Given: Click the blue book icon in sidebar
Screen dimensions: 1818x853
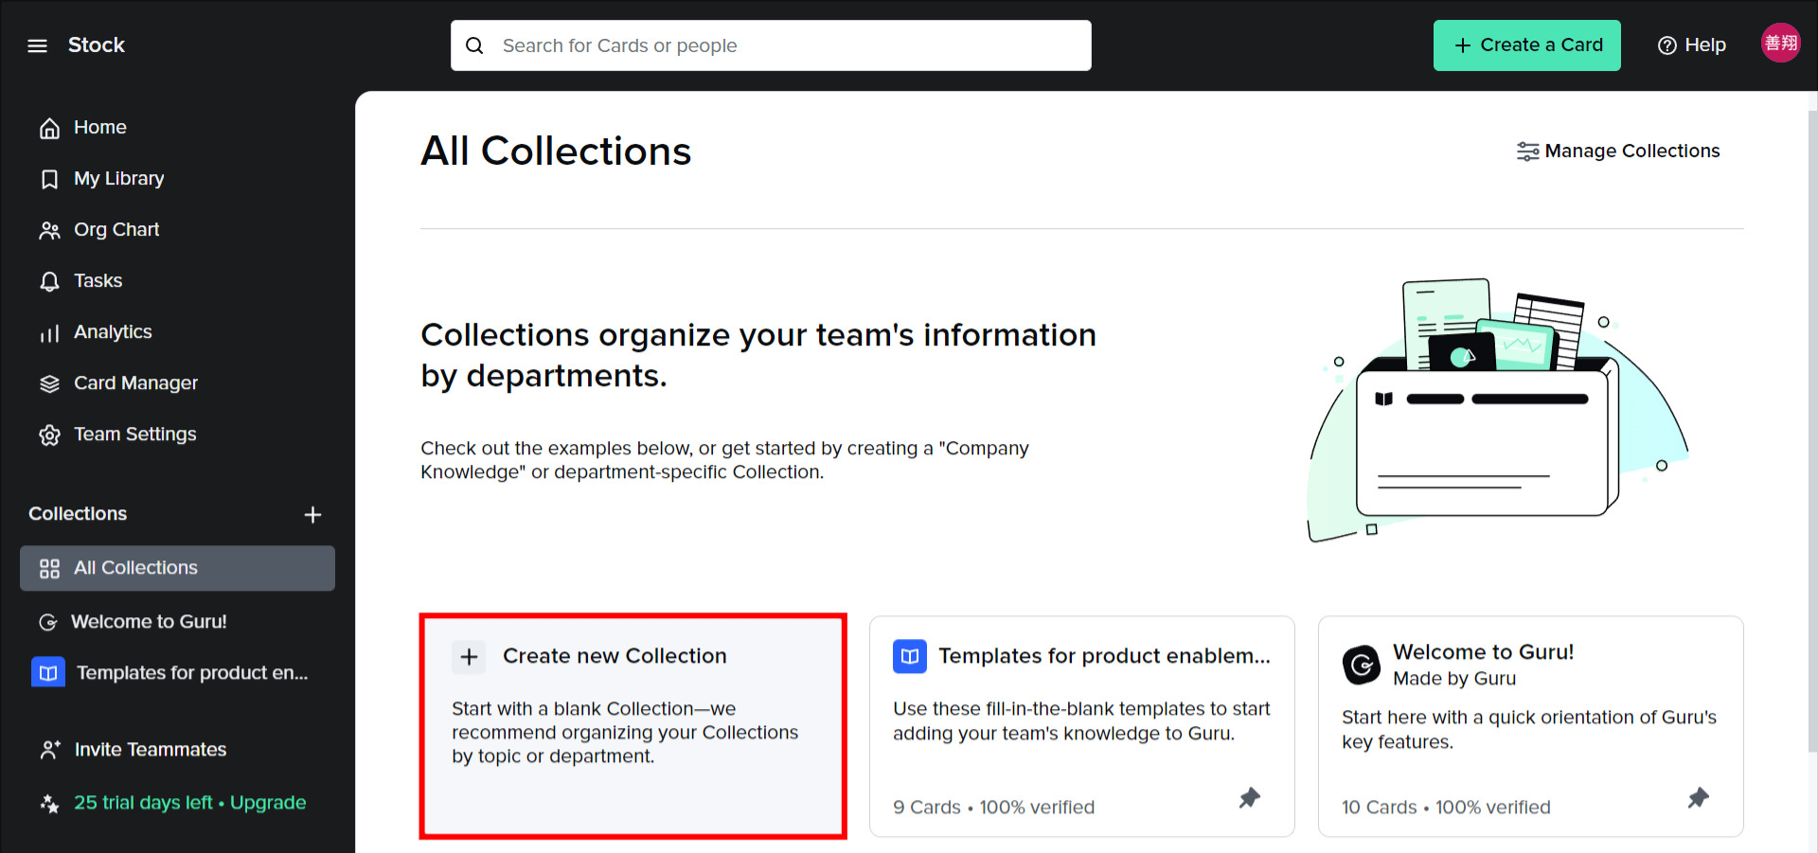Looking at the screenshot, I should [48, 672].
